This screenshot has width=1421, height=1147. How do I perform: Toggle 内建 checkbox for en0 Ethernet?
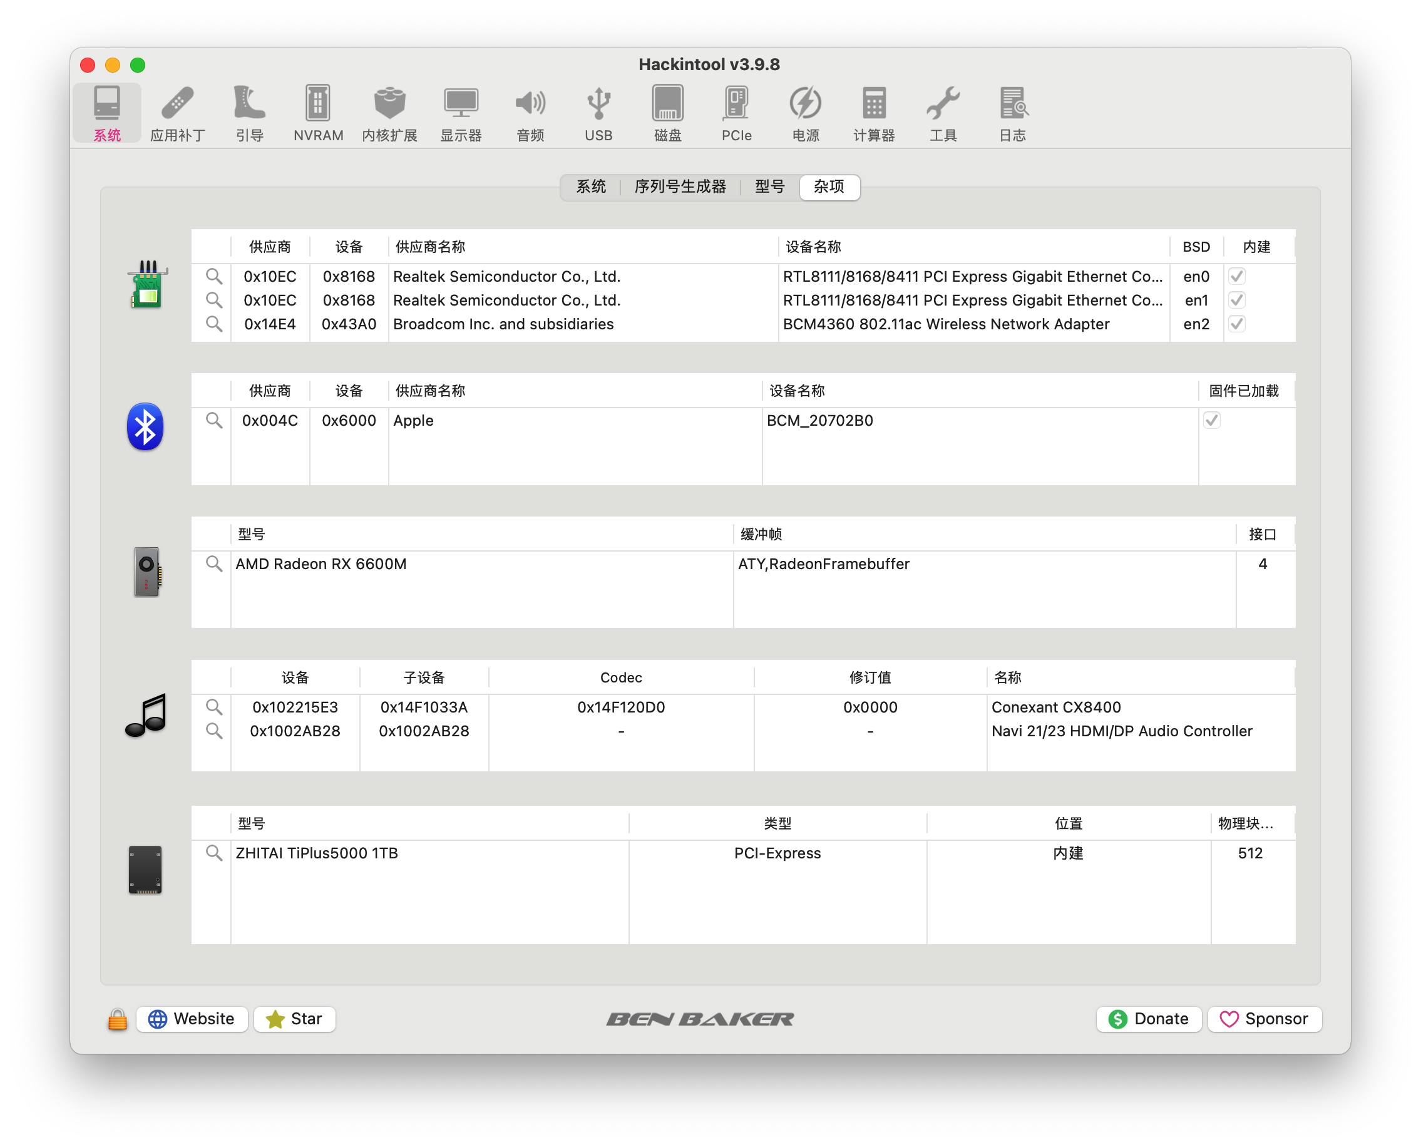tap(1237, 276)
